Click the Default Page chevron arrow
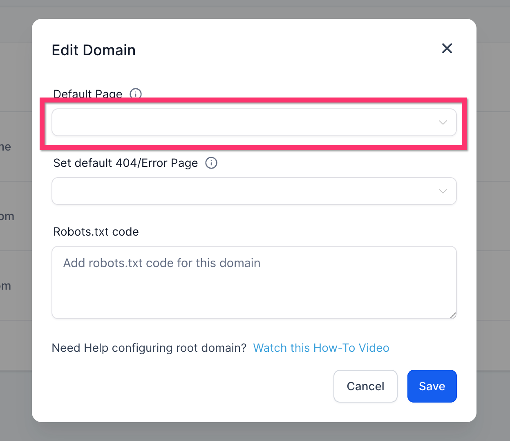This screenshot has width=510, height=441. [443, 122]
